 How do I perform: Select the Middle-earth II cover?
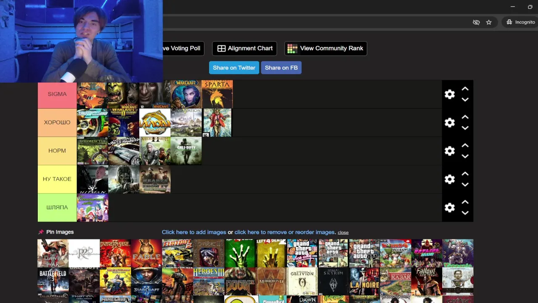tap(155, 151)
